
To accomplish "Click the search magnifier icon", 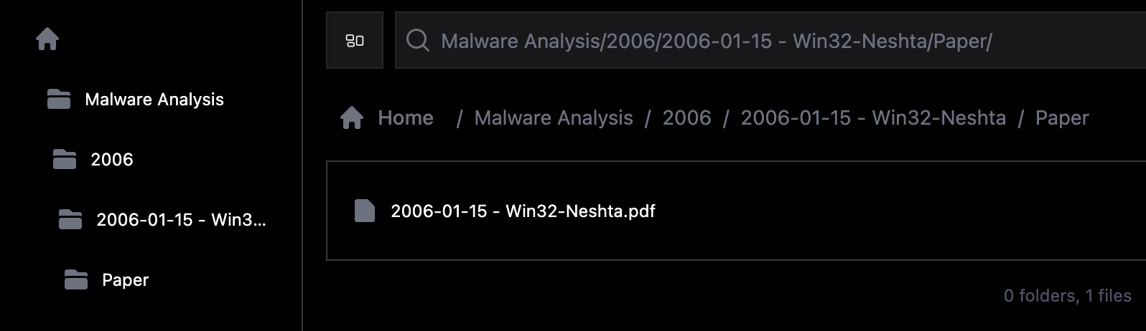I will [418, 40].
